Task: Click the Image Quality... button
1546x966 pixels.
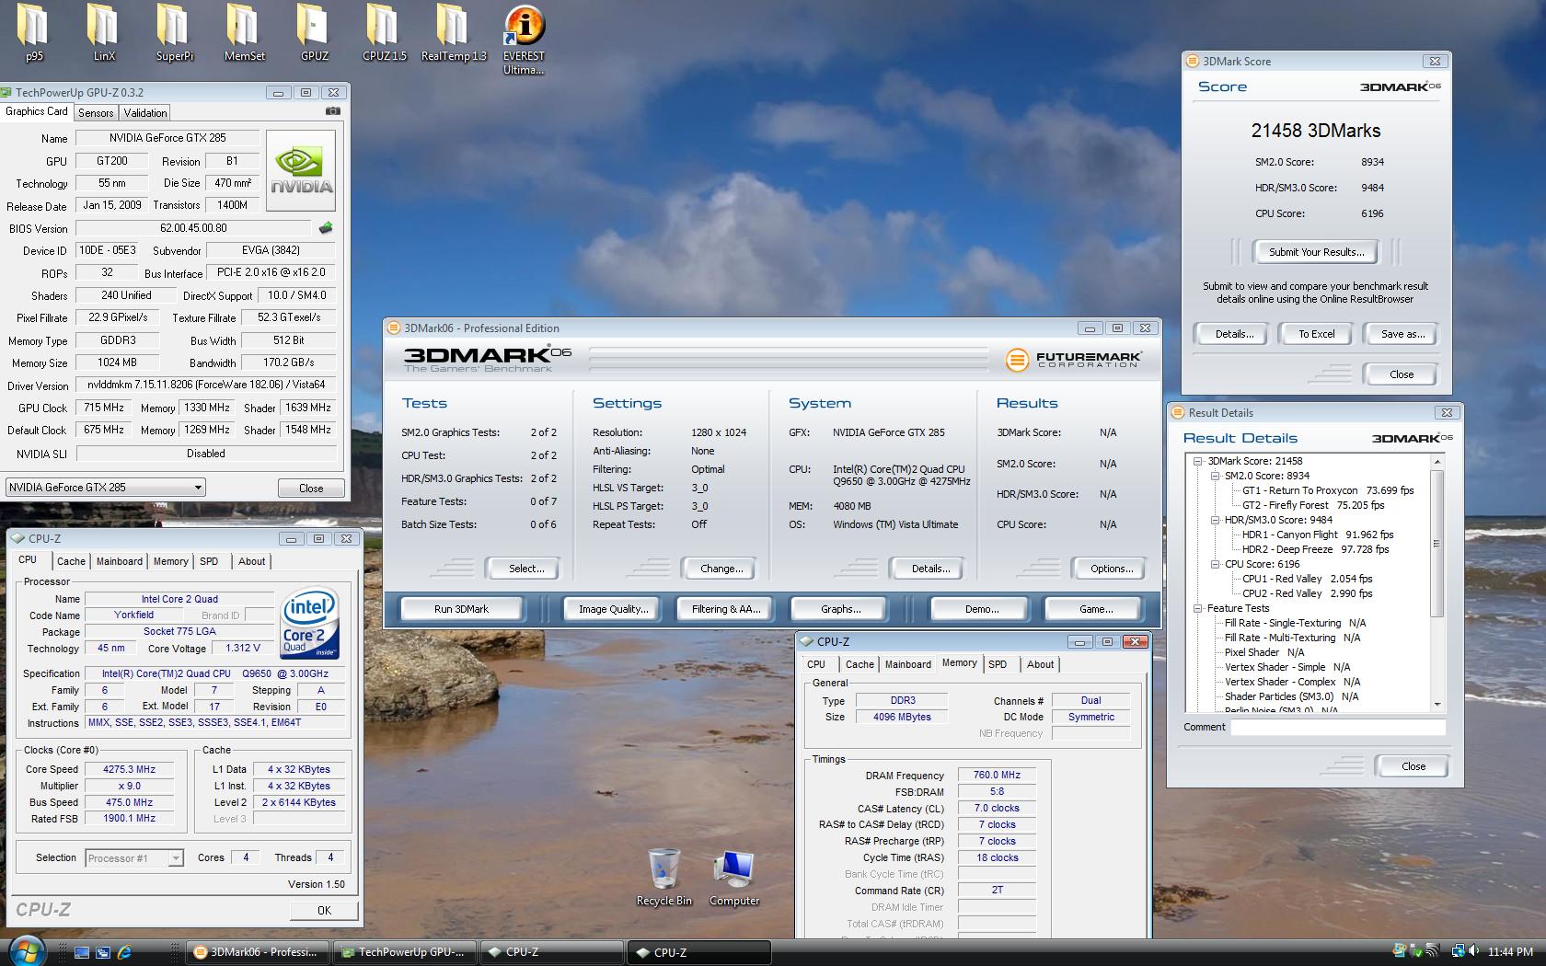Action: click(x=613, y=609)
